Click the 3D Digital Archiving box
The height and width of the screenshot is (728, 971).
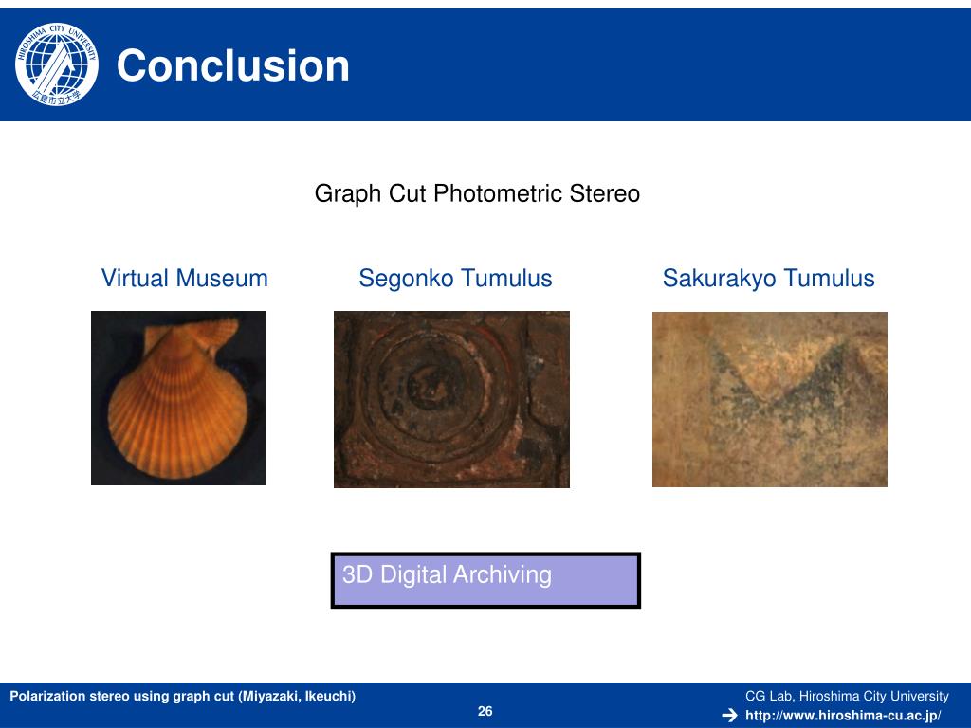point(485,580)
